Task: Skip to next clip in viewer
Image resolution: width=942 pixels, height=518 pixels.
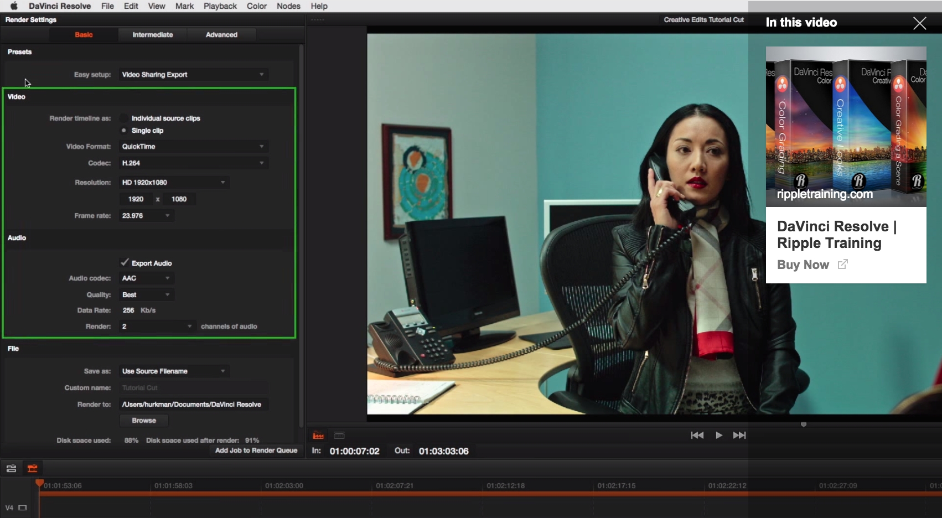Action: (739, 436)
